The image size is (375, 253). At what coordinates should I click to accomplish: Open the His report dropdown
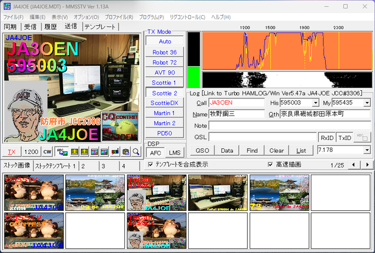[315, 103]
